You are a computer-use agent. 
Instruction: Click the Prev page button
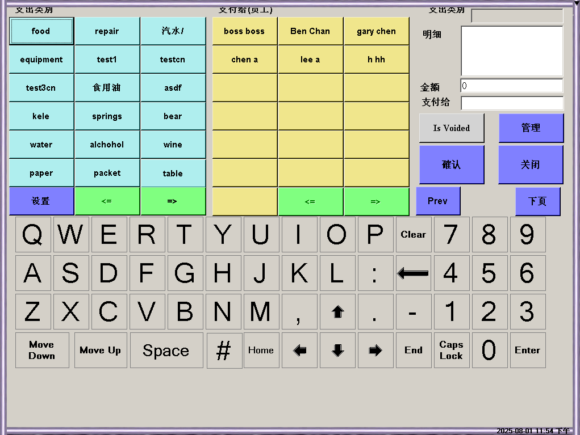(x=437, y=201)
